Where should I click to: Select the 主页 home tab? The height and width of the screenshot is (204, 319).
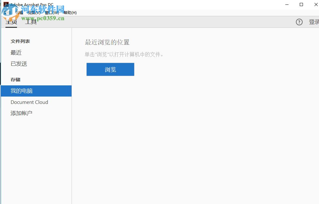click(x=11, y=22)
